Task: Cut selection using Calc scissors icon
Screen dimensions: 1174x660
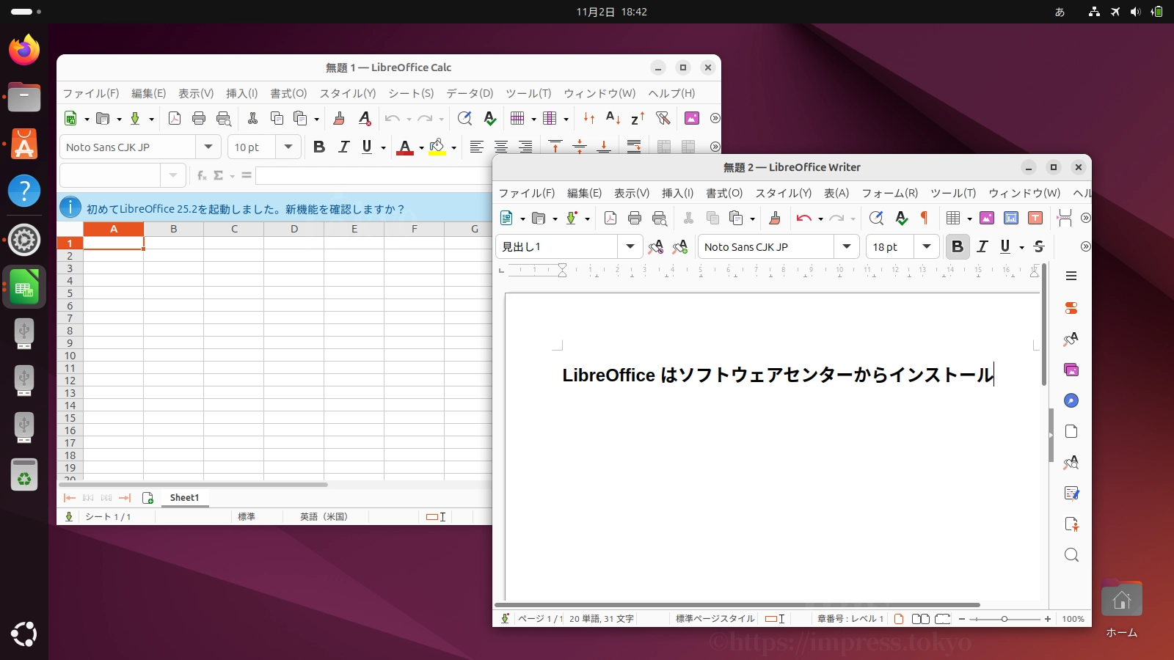Action: pyautogui.click(x=252, y=118)
